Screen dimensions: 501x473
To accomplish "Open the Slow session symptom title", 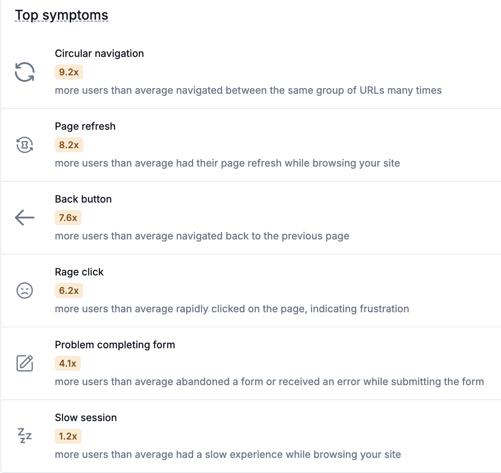I will click(x=86, y=418).
